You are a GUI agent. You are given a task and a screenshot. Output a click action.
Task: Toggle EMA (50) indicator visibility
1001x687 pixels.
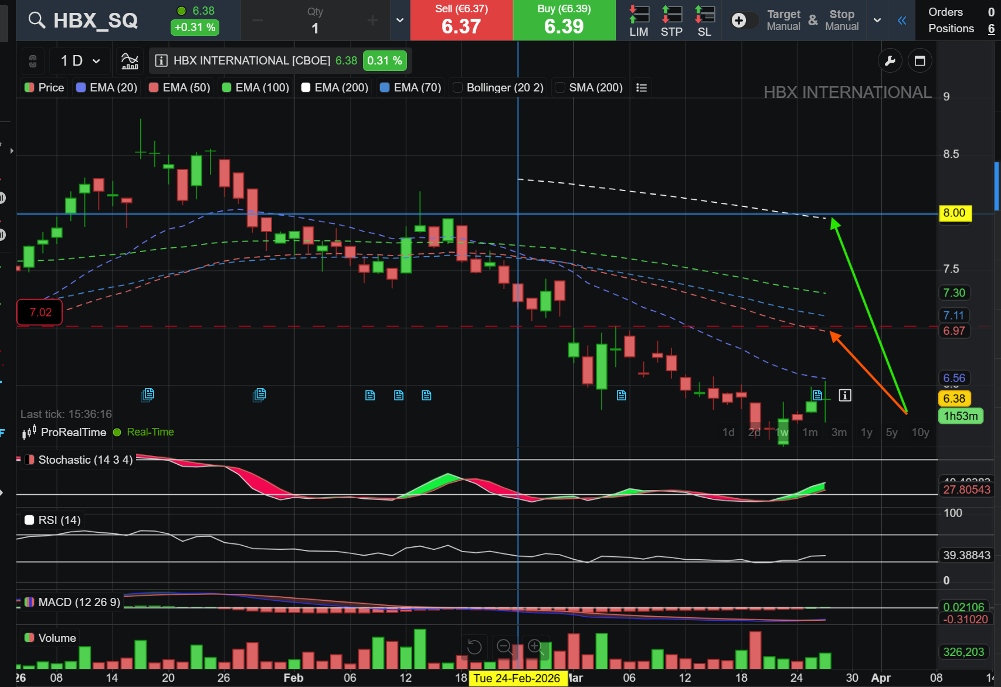[x=179, y=87]
